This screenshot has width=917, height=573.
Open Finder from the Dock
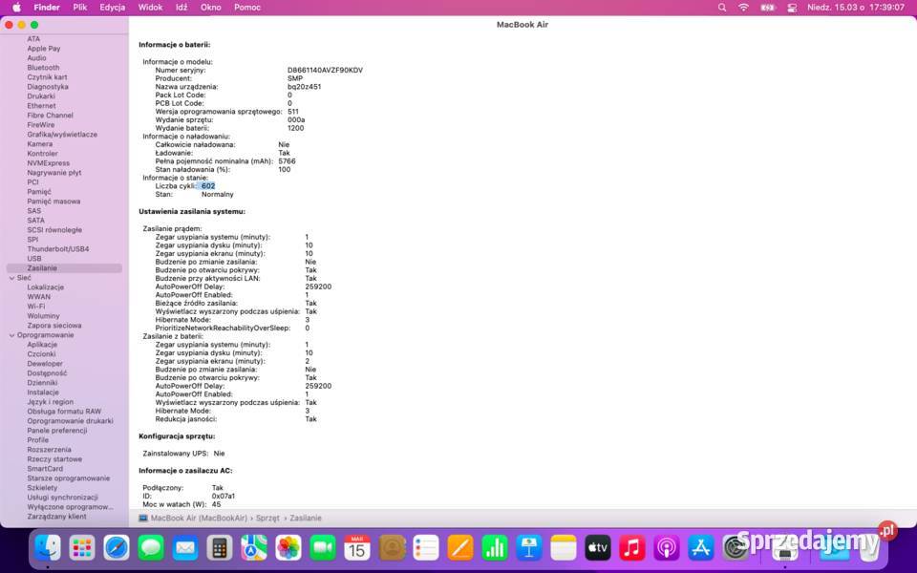point(48,548)
